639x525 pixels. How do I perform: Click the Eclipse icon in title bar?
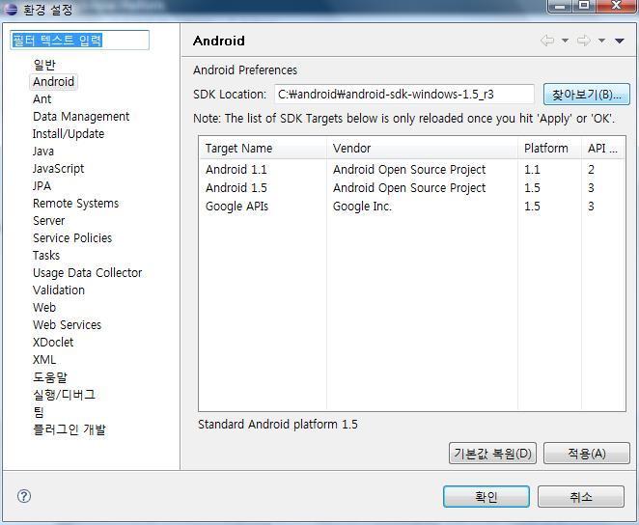click(11, 9)
